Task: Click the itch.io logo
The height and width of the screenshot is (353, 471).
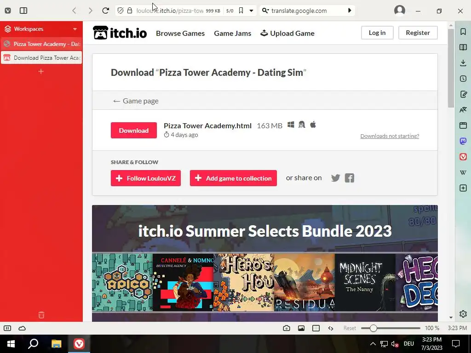Action: point(120,33)
